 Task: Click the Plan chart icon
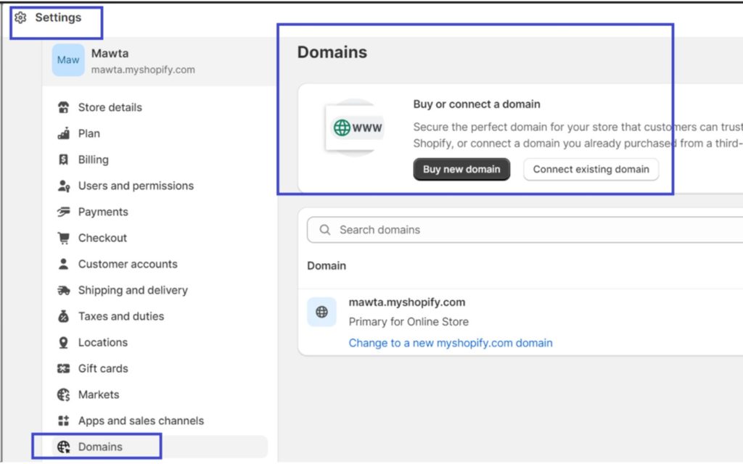(64, 133)
